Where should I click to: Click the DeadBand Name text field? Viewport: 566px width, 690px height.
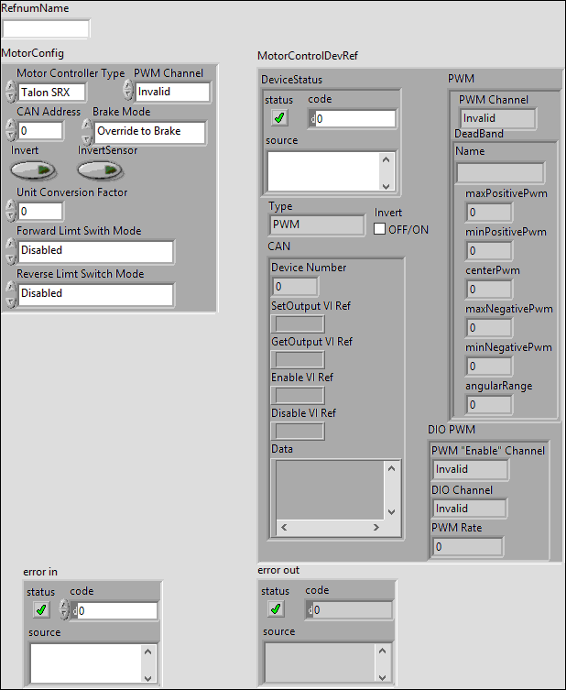point(500,173)
